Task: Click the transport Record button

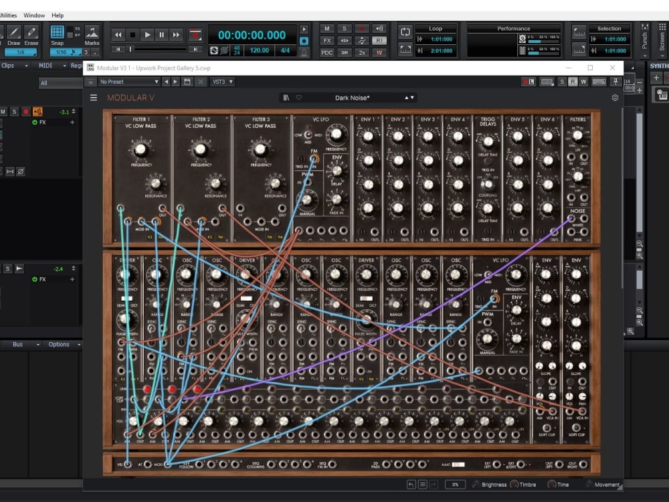Action: click(195, 35)
